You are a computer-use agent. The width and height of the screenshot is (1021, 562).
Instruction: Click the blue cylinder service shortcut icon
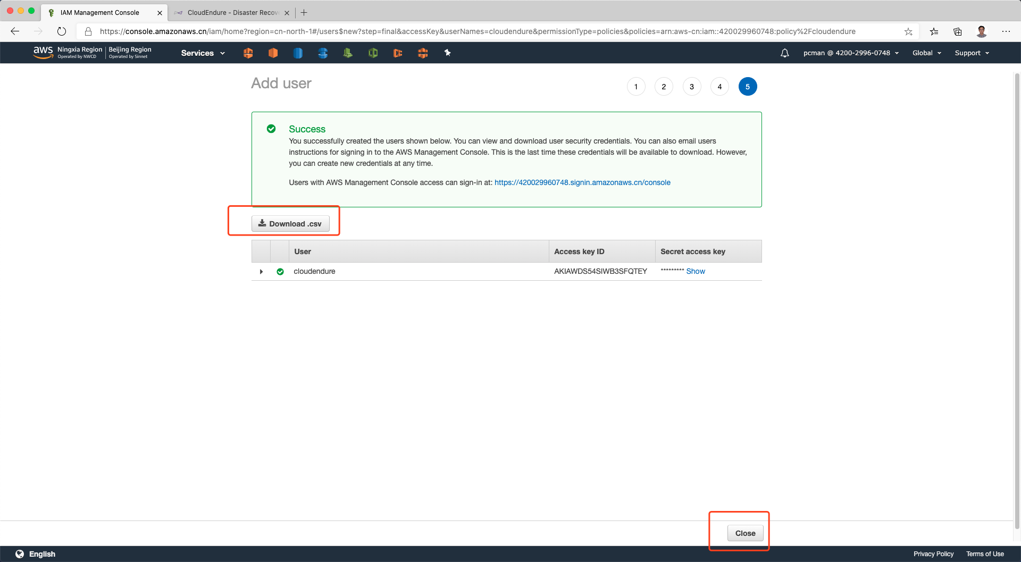pyautogui.click(x=298, y=53)
